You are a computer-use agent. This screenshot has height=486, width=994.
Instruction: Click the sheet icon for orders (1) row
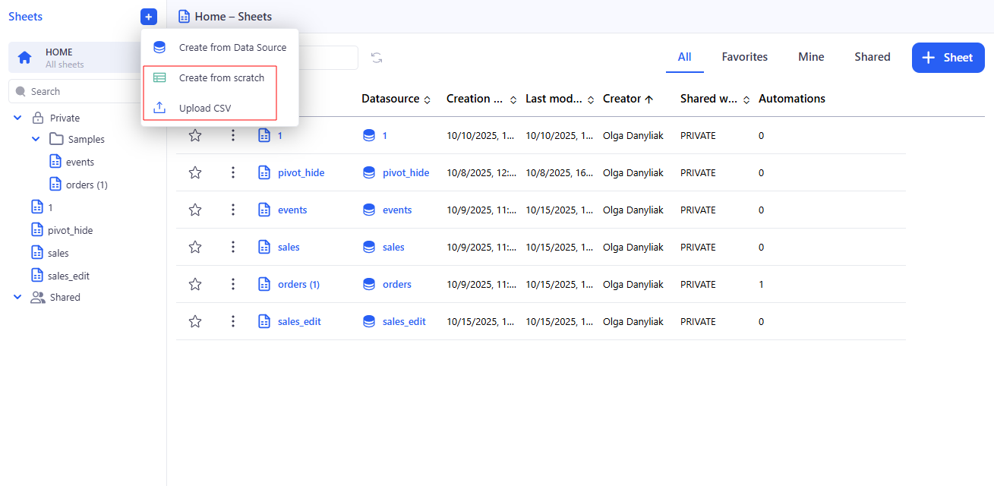coord(264,284)
